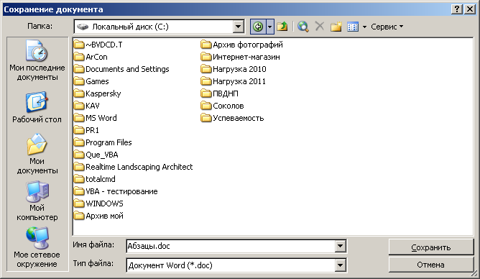Click the green Back arrow toolbar icon
This screenshot has height=279, width=480.
[258, 27]
